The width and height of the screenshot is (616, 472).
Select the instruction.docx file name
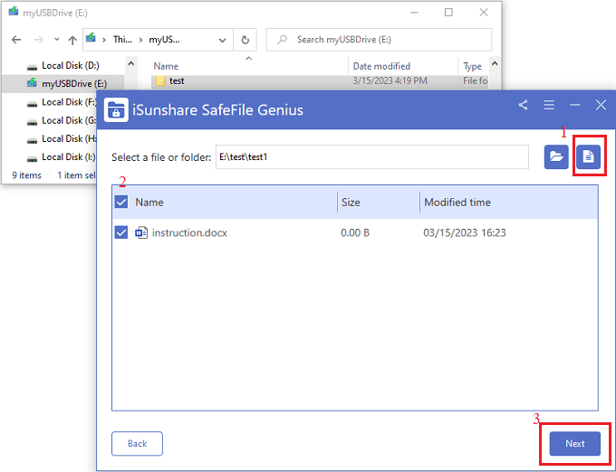pos(189,233)
